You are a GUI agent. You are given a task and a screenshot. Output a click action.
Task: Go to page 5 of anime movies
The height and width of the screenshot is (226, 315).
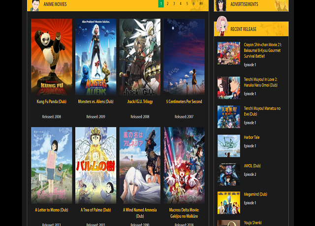coord(187,3)
